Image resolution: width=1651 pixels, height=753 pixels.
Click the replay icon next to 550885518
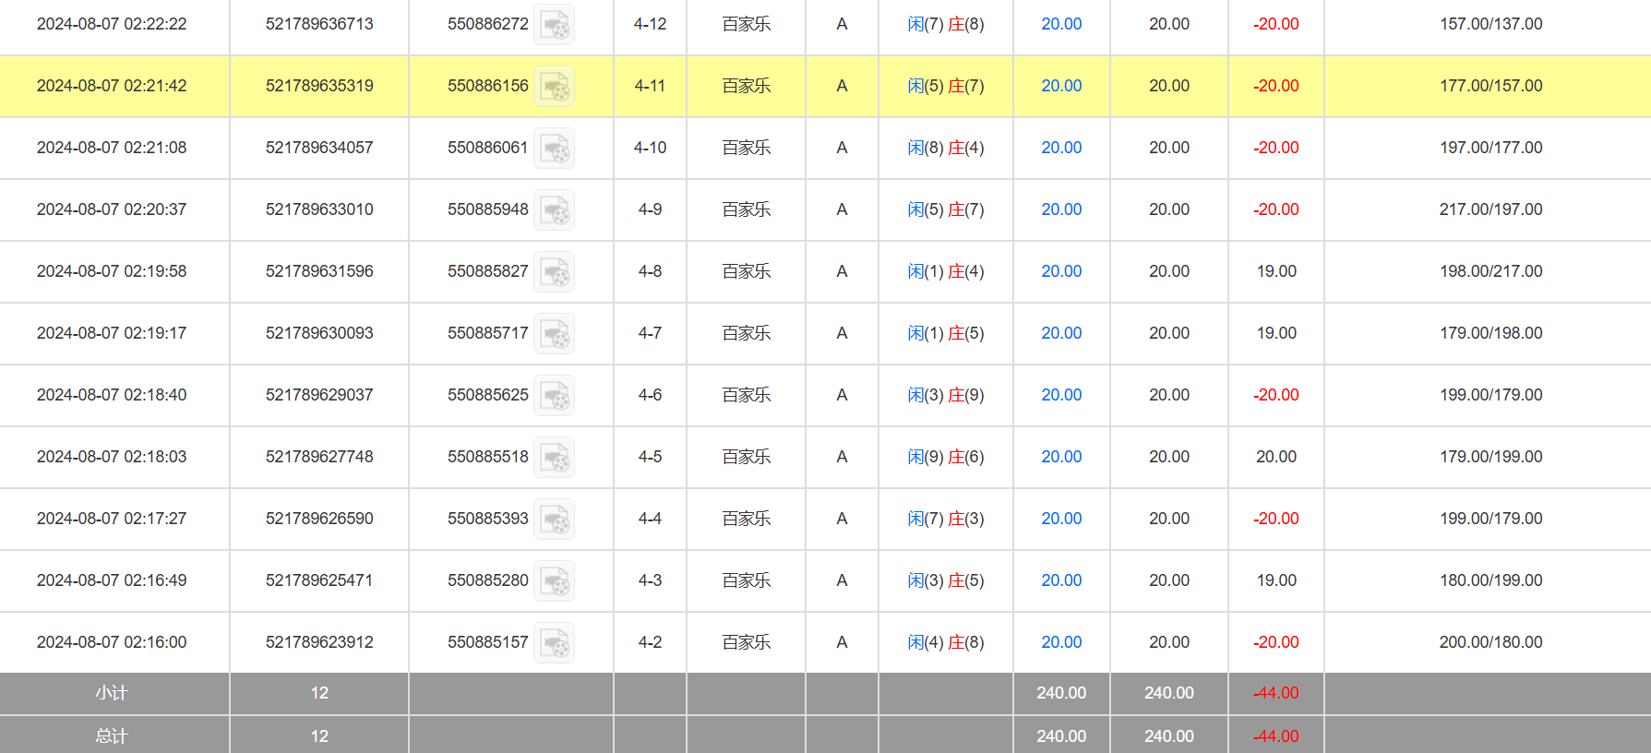tap(555, 458)
